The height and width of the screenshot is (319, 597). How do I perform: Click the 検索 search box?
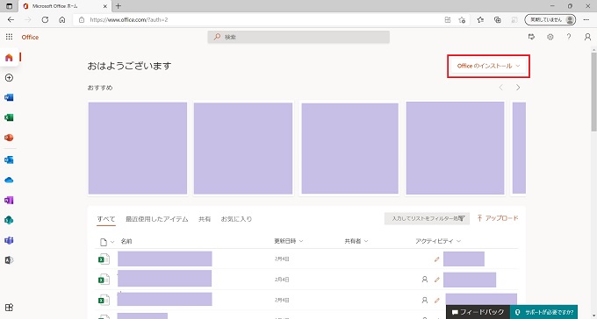[x=298, y=37]
